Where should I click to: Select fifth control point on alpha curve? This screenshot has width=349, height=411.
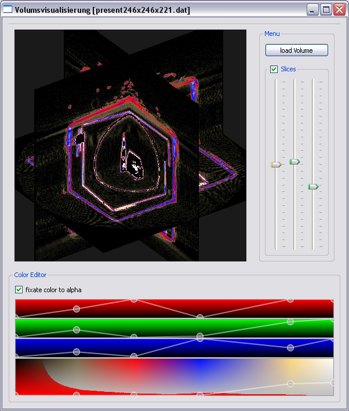tap(290, 384)
